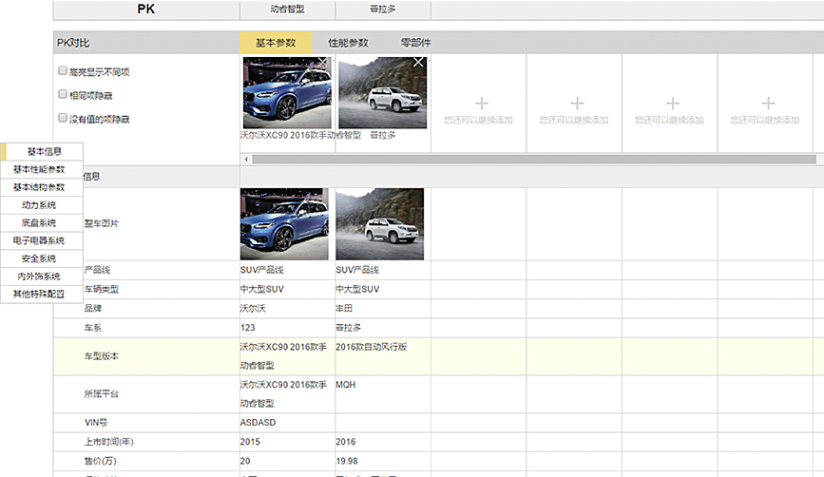Click the horizontal scrollbar track

click(x=534, y=160)
